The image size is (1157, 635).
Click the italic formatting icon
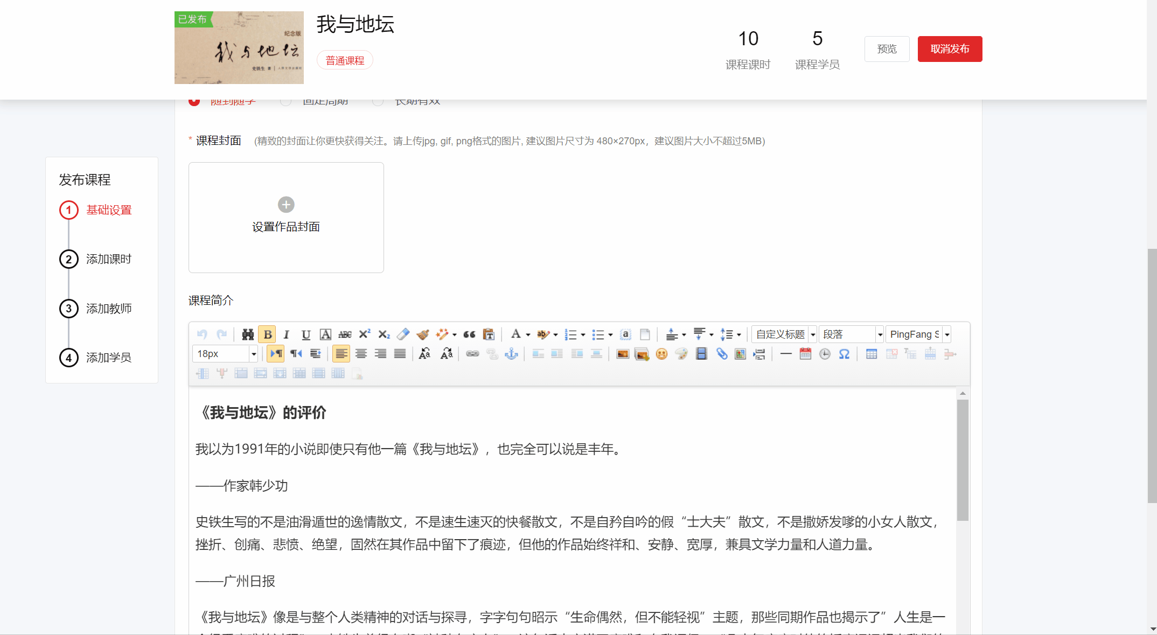(287, 334)
